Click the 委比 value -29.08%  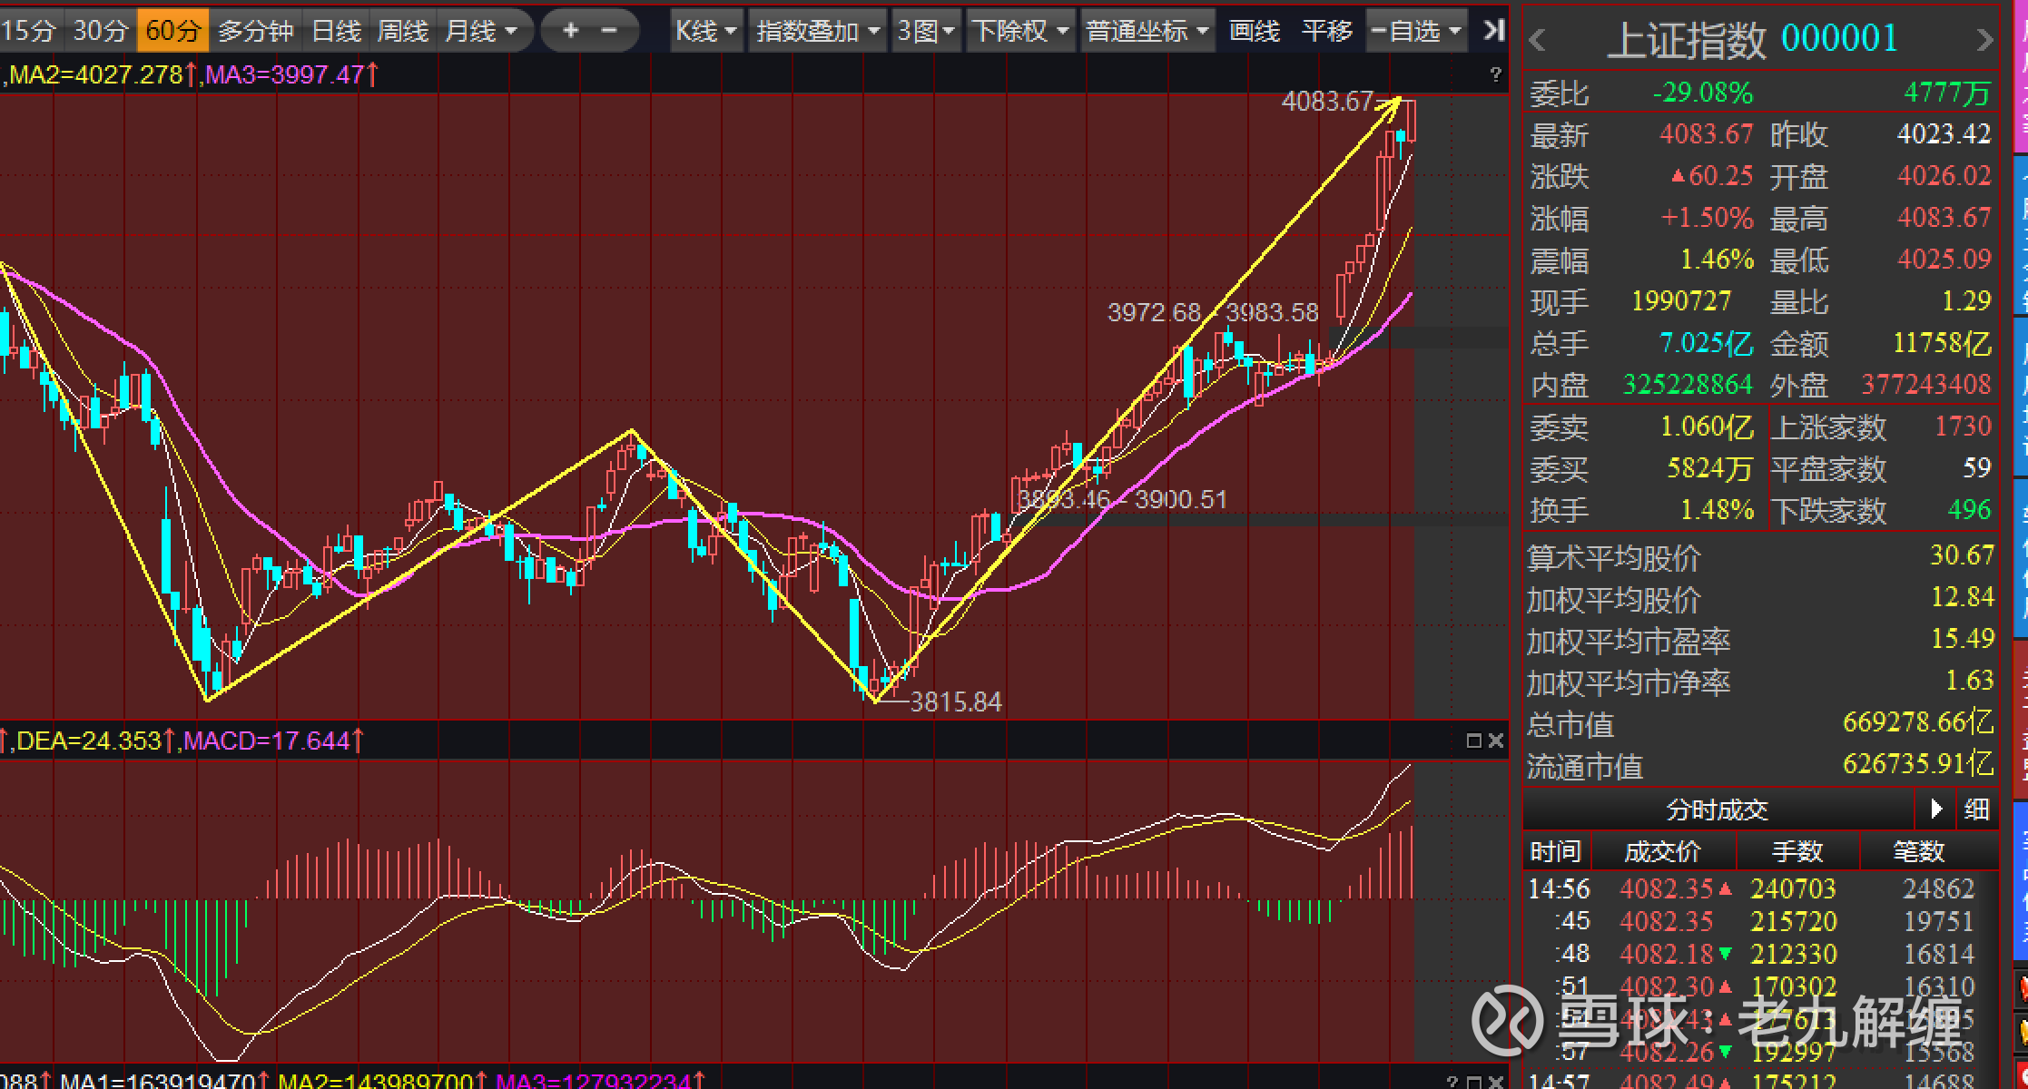click(x=1703, y=93)
